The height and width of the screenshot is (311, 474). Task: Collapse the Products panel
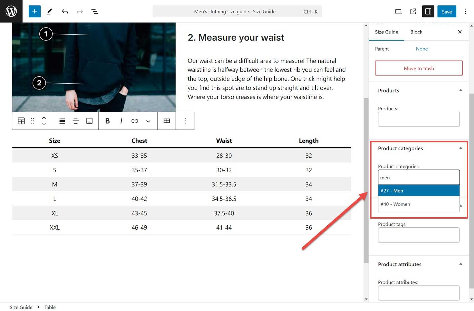(x=461, y=90)
